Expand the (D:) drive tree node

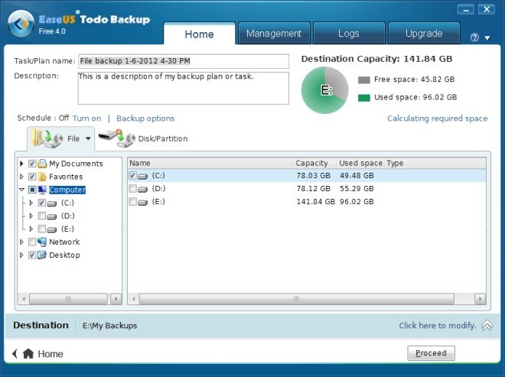coord(31,216)
